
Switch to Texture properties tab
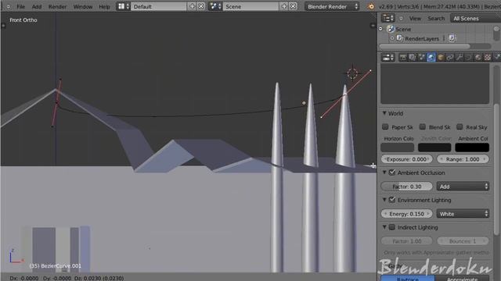pos(487,57)
